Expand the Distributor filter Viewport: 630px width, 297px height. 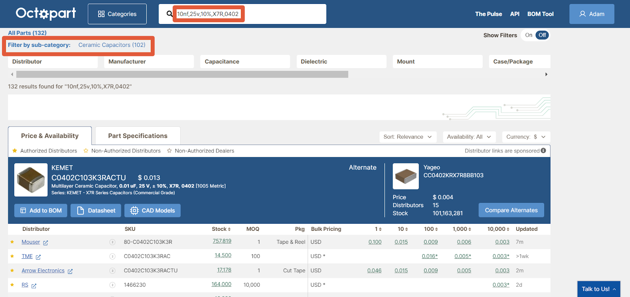(53, 61)
